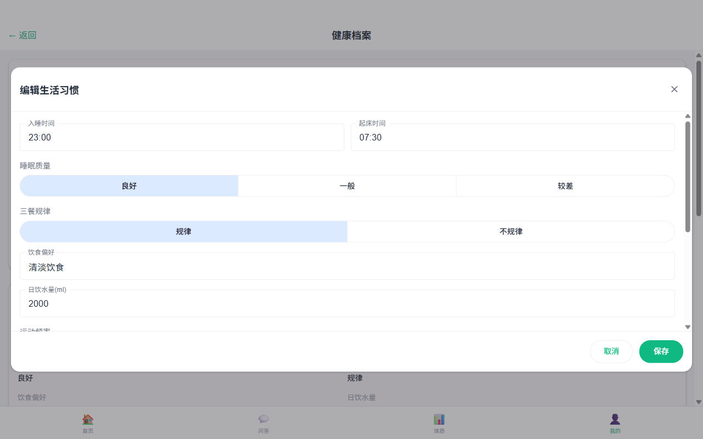Click the 首页 home icon
The height and width of the screenshot is (439, 703).
tap(88, 419)
